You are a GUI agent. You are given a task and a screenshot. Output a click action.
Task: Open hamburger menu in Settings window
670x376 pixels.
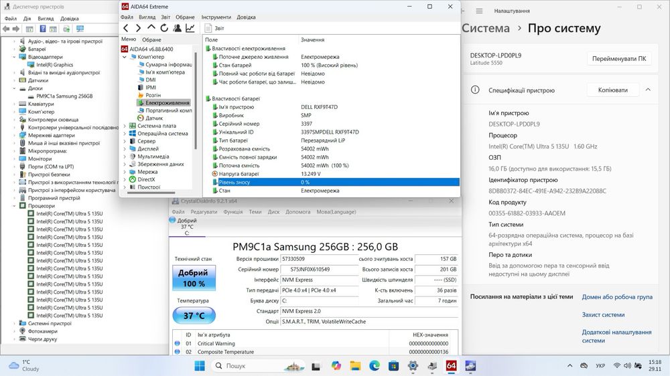click(x=480, y=11)
